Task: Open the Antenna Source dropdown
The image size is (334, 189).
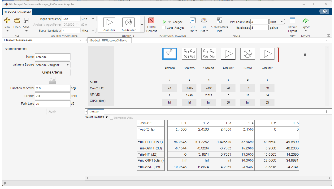Action: coord(53,65)
